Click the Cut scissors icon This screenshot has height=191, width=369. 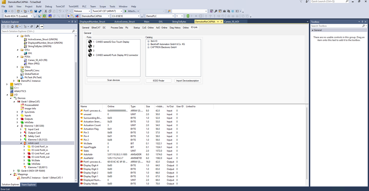pyautogui.click(x=46, y=11)
